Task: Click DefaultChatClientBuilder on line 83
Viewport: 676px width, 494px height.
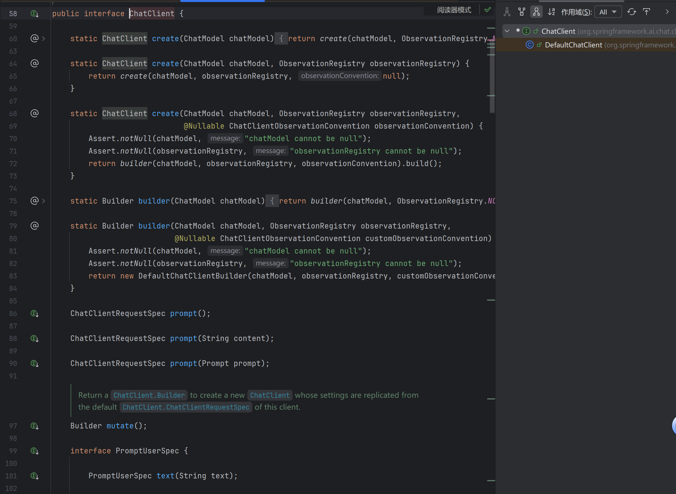Action: click(x=193, y=276)
